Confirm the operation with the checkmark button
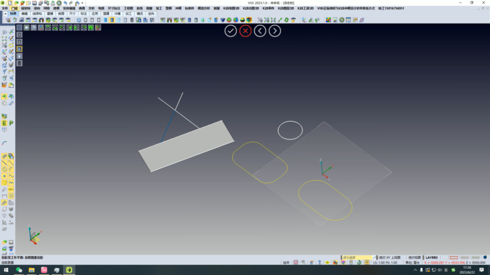The height and width of the screenshot is (275, 490). [230, 31]
